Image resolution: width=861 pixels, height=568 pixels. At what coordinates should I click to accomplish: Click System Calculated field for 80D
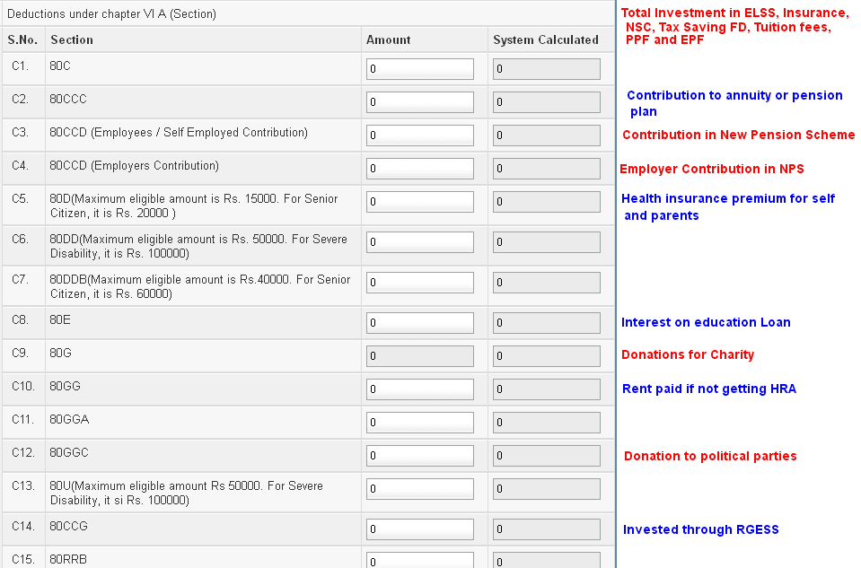(547, 202)
